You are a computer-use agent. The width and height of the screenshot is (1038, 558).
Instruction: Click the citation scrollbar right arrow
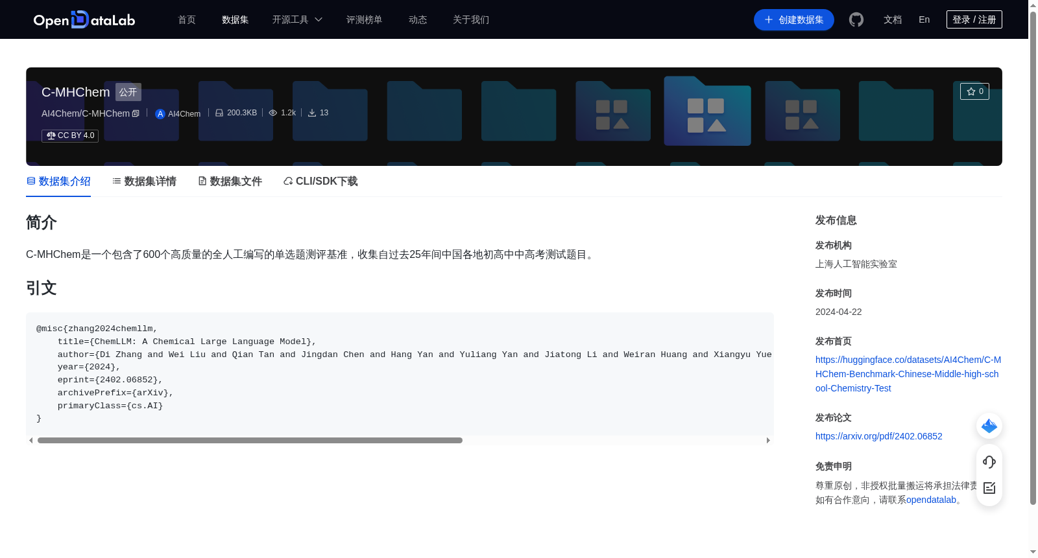(x=768, y=440)
